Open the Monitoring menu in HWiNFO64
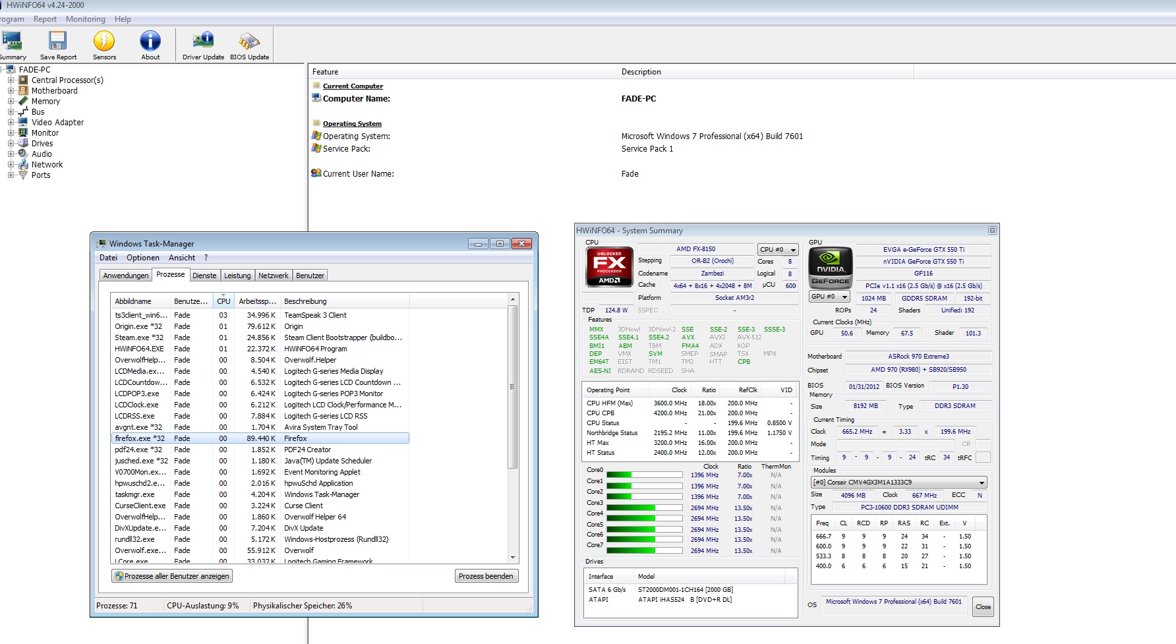This screenshot has width=1176, height=644. point(86,19)
